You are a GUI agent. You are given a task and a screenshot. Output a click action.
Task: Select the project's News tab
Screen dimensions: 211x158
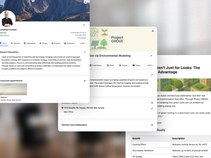pyautogui.click(x=110, y=65)
